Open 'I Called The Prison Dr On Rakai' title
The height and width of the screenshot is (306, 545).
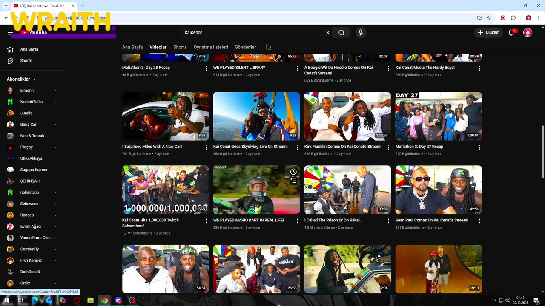pyautogui.click(x=333, y=220)
